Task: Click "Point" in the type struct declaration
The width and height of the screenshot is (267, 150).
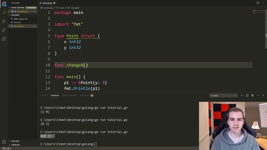Action: [x=72, y=36]
